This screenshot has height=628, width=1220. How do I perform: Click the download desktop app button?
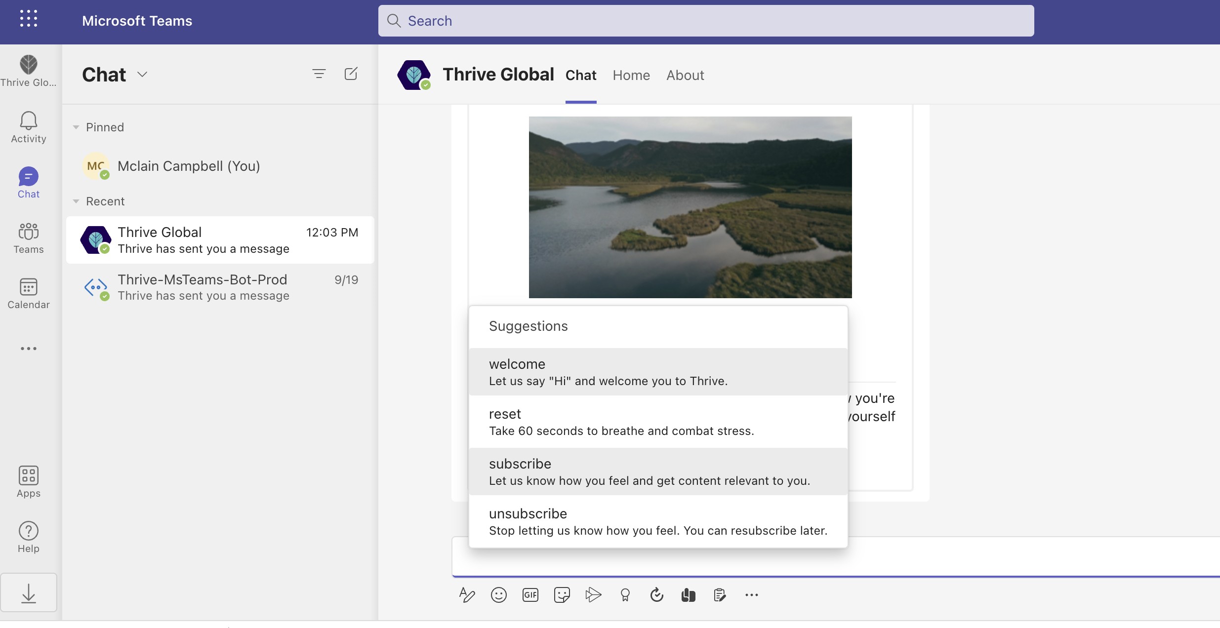[x=29, y=592]
